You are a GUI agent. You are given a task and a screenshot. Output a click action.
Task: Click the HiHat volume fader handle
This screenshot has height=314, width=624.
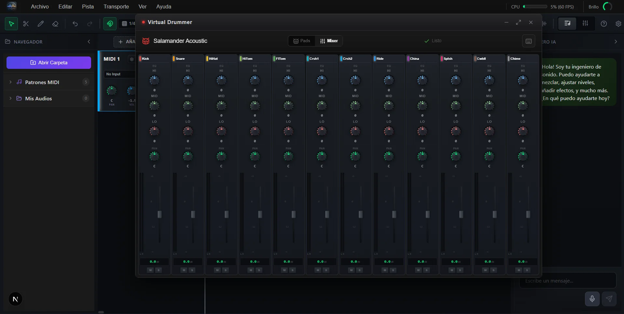[226, 214]
